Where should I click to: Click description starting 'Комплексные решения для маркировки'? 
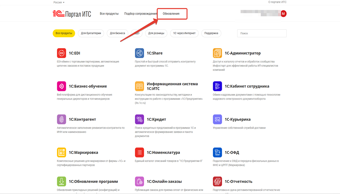pos(91,163)
